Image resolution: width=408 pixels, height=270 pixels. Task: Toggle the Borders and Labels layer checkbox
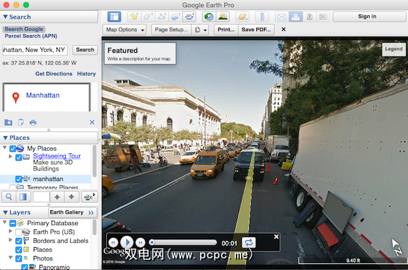tap(18, 241)
